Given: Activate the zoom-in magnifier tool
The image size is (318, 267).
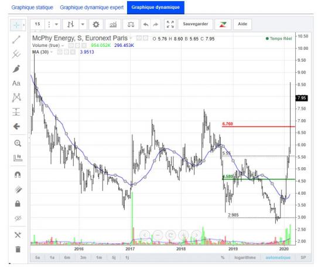Looking at the screenshot, I should (x=18, y=143).
